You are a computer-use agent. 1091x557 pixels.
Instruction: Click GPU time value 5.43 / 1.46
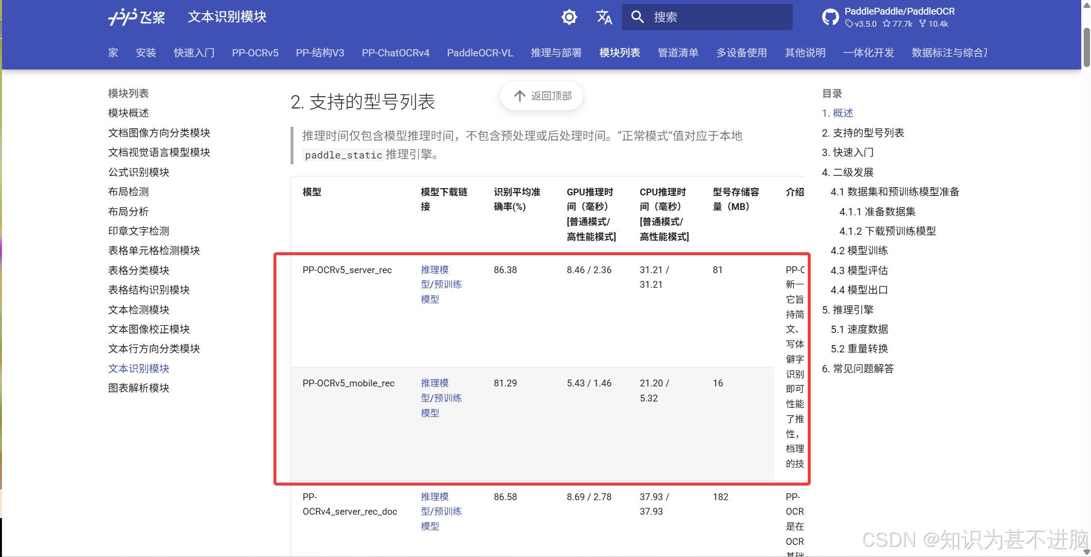pos(589,383)
